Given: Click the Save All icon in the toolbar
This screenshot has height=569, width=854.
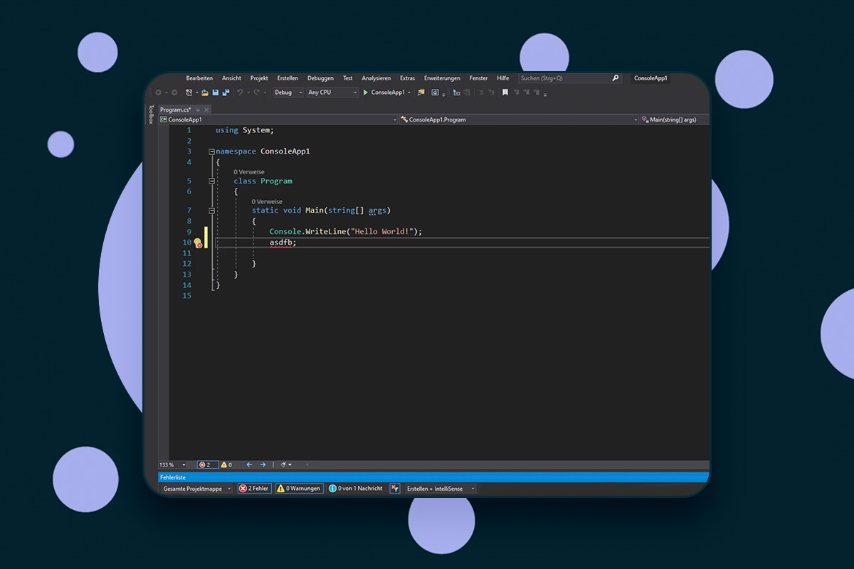Looking at the screenshot, I should pyautogui.click(x=226, y=92).
